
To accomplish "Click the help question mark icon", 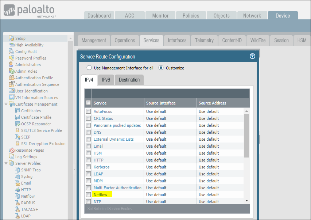I will click(x=252, y=56).
